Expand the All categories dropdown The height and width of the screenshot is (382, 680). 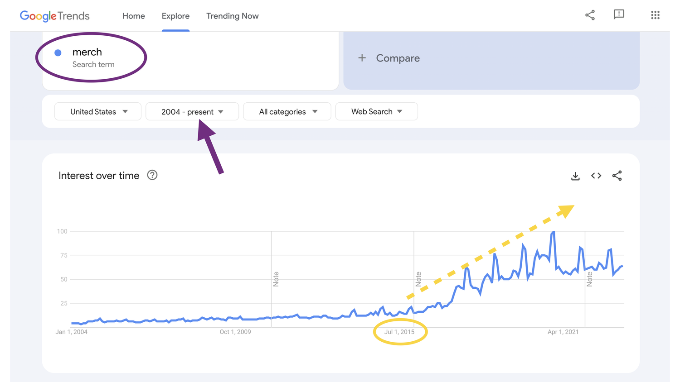tap(287, 112)
